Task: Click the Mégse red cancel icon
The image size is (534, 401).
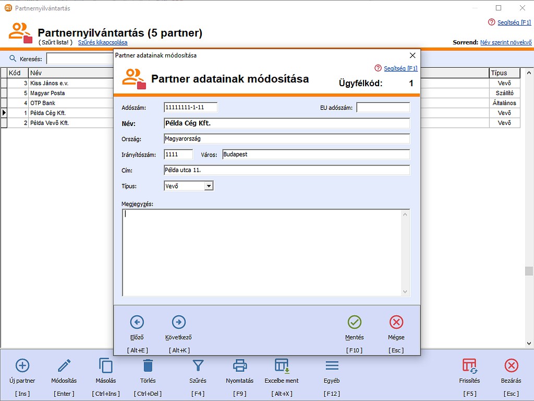Action: click(x=396, y=322)
